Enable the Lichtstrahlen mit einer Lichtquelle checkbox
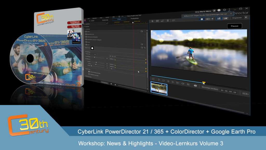Viewport: 266px width, 150px height. pos(86,40)
